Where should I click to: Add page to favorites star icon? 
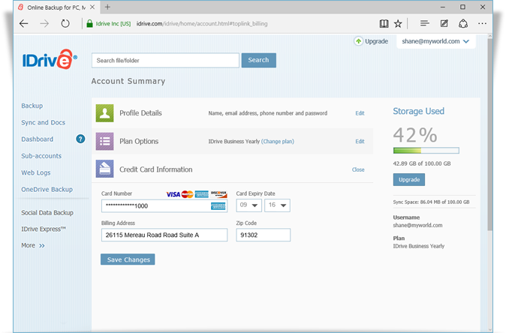(398, 23)
